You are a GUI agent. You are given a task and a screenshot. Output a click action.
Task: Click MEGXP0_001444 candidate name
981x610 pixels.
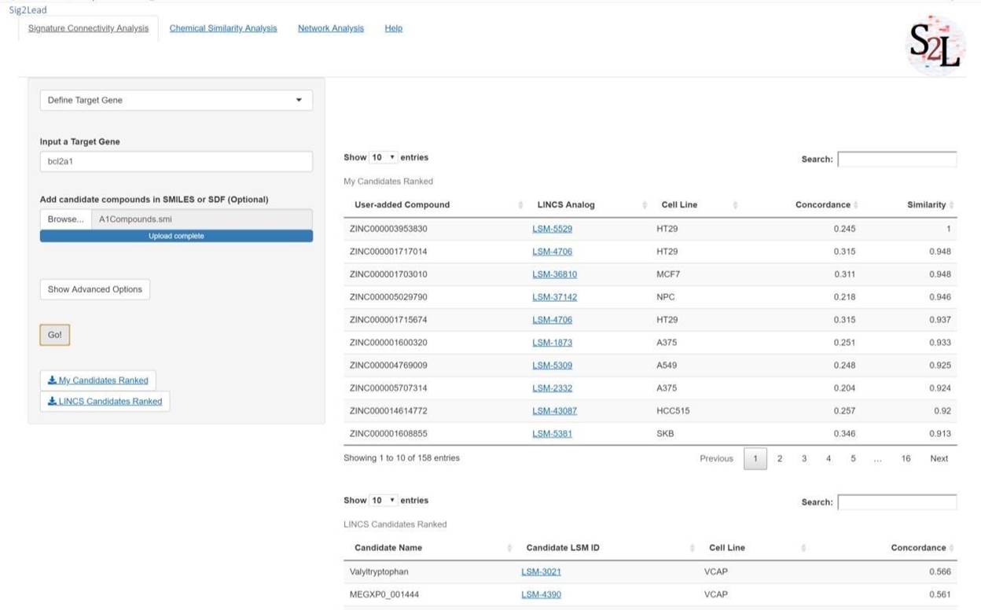click(x=384, y=594)
